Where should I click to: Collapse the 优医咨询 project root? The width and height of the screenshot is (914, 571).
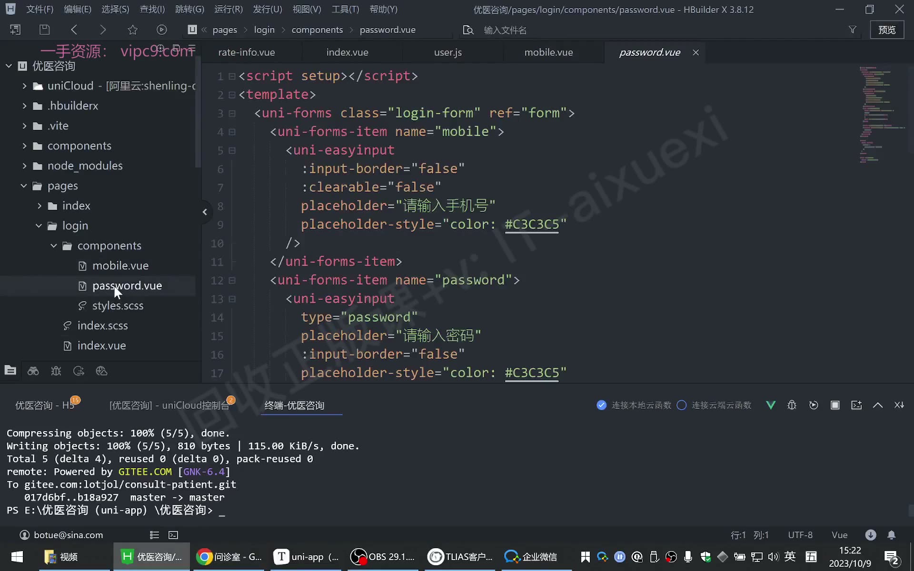pos(9,66)
